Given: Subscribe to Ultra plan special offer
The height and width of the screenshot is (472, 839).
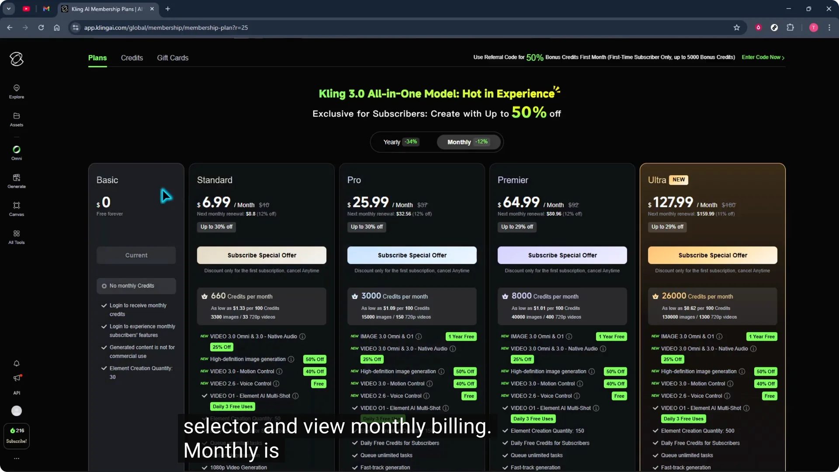Looking at the screenshot, I should [713, 255].
